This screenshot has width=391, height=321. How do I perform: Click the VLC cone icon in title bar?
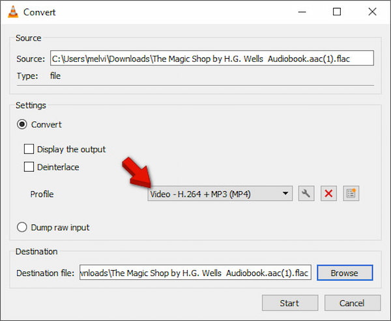(x=13, y=12)
